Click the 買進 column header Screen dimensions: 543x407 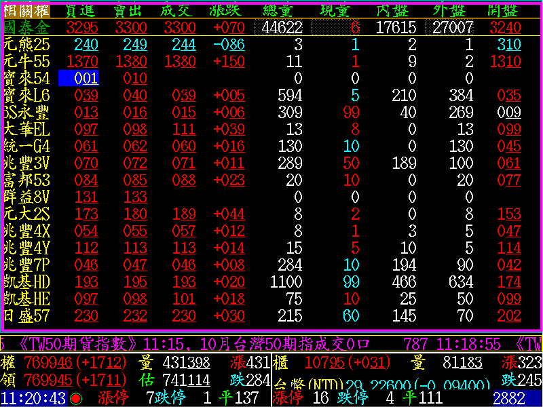(x=81, y=11)
